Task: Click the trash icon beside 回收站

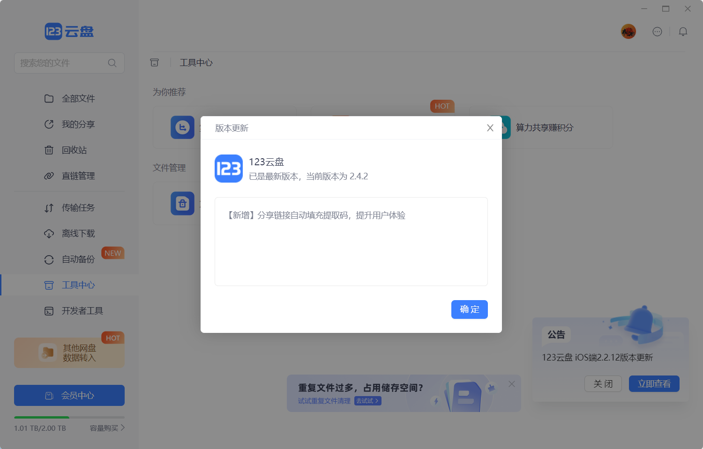Action: [49, 150]
